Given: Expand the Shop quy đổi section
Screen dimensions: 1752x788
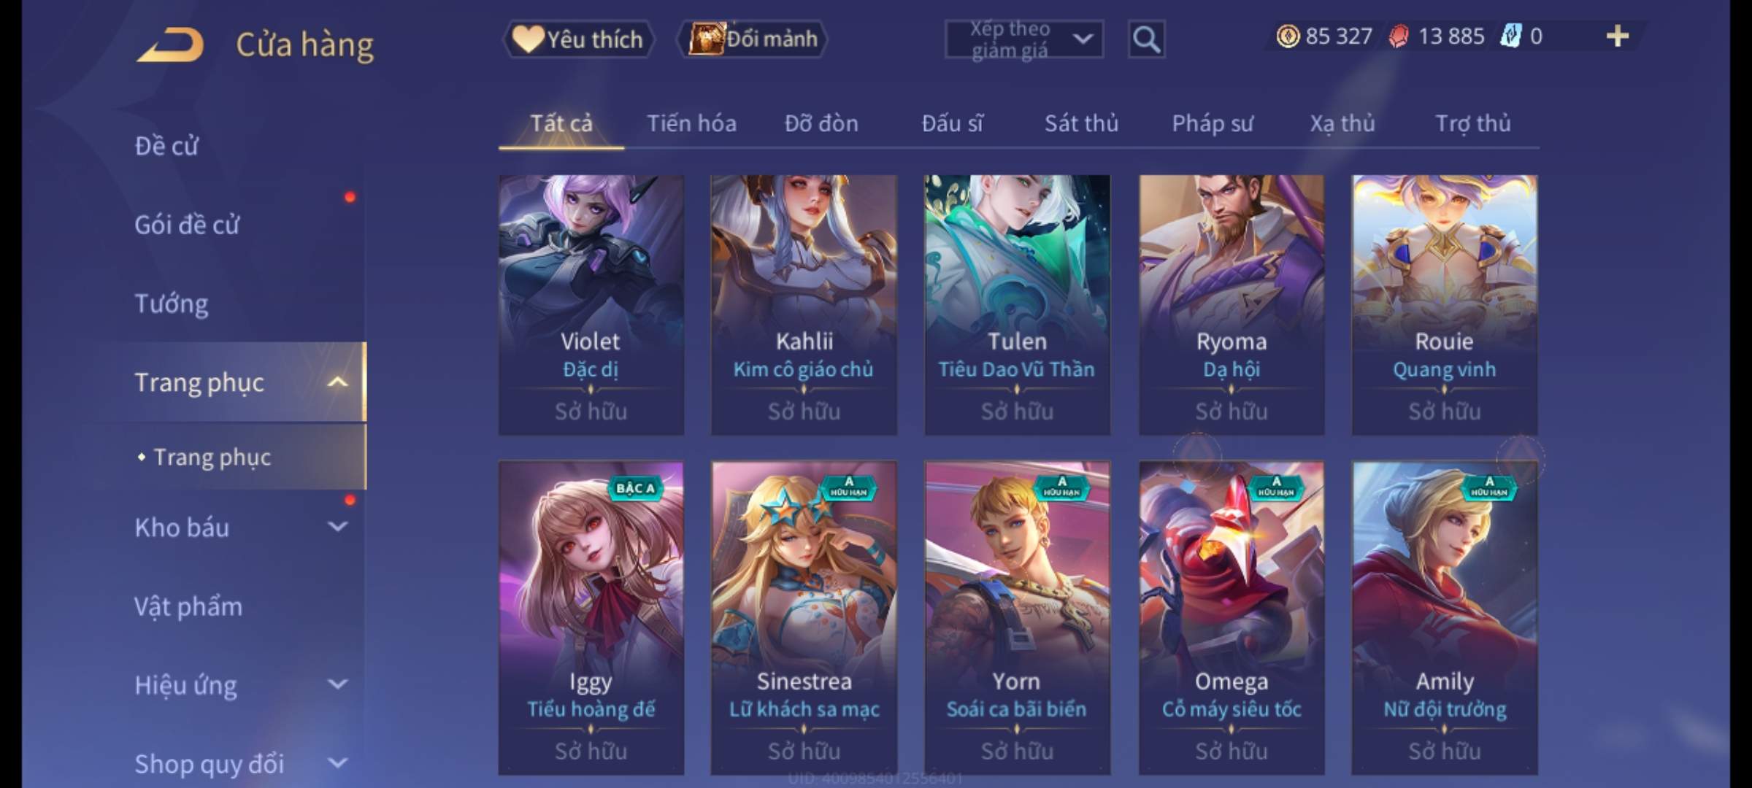Looking at the screenshot, I should click(337, 763).
